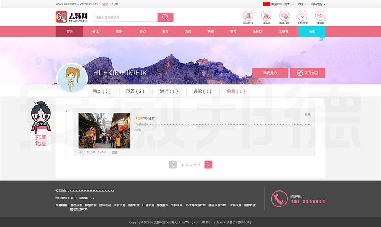Click the search keyword input field
This screenshot has width=381, height=227.
tap(126, 17)
